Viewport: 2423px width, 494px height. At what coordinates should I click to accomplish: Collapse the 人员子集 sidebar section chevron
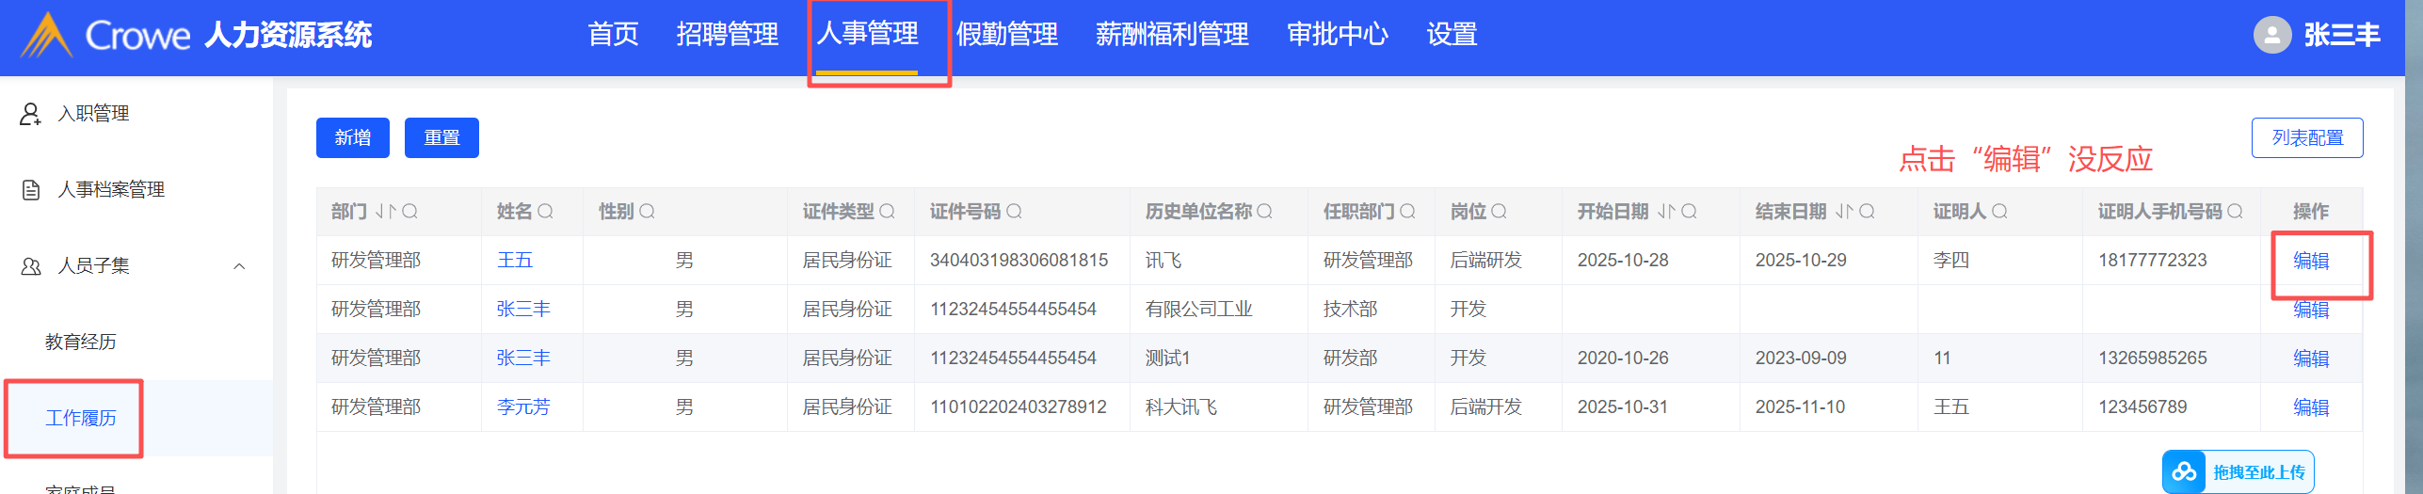point(239,266)
